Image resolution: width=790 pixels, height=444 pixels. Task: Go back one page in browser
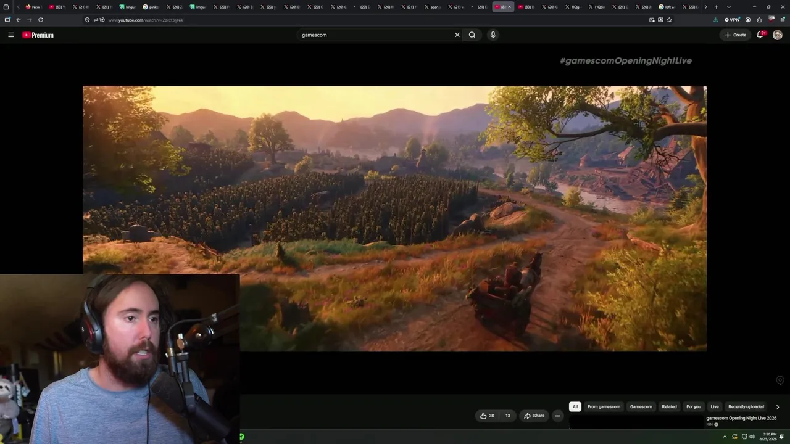point(19,20)
